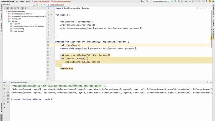
Task: Toggle Sort by Visibility in Structure panel
Action: point(4,8)
